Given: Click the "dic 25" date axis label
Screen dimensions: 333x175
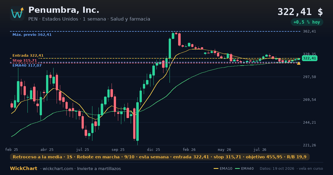Looking at the screenshot, I should click(153, 149).
